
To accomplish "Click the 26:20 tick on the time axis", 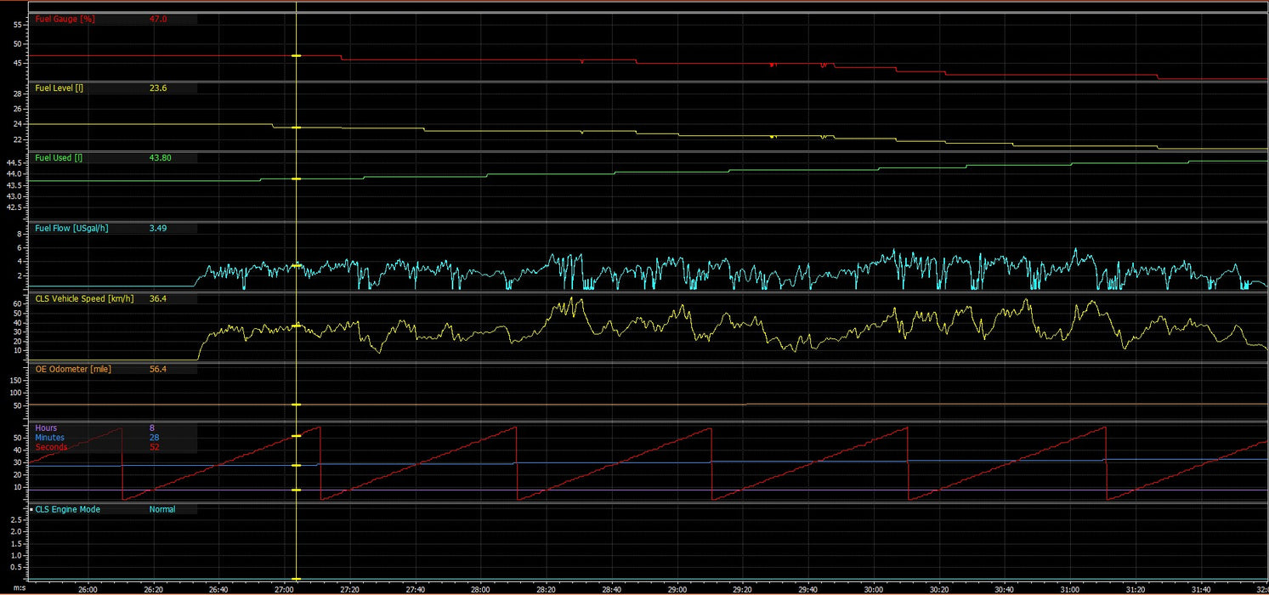I will [152, 588].
